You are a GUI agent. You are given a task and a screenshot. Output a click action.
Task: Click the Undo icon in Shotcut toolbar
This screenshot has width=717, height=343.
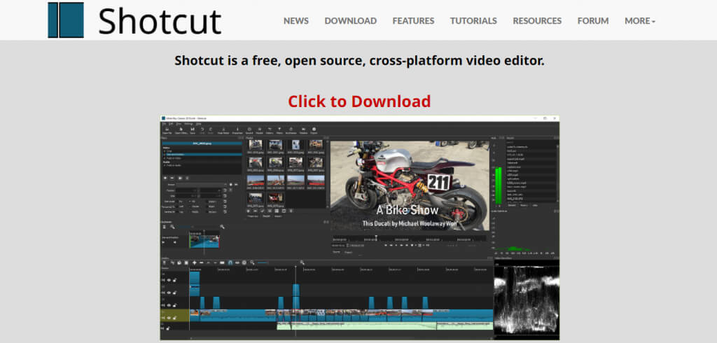pos(202,130)
